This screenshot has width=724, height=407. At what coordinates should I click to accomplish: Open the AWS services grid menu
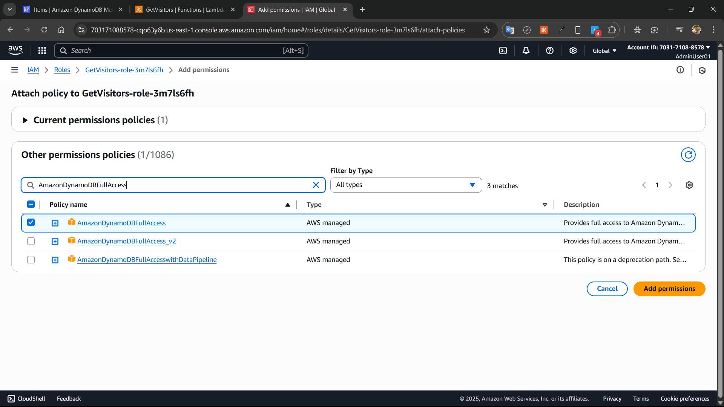[42, 50]
